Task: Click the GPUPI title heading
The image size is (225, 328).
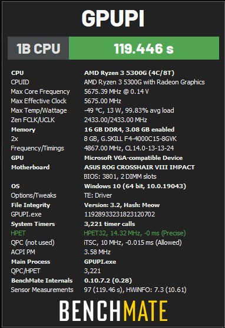Action: (x=113, y=18)
